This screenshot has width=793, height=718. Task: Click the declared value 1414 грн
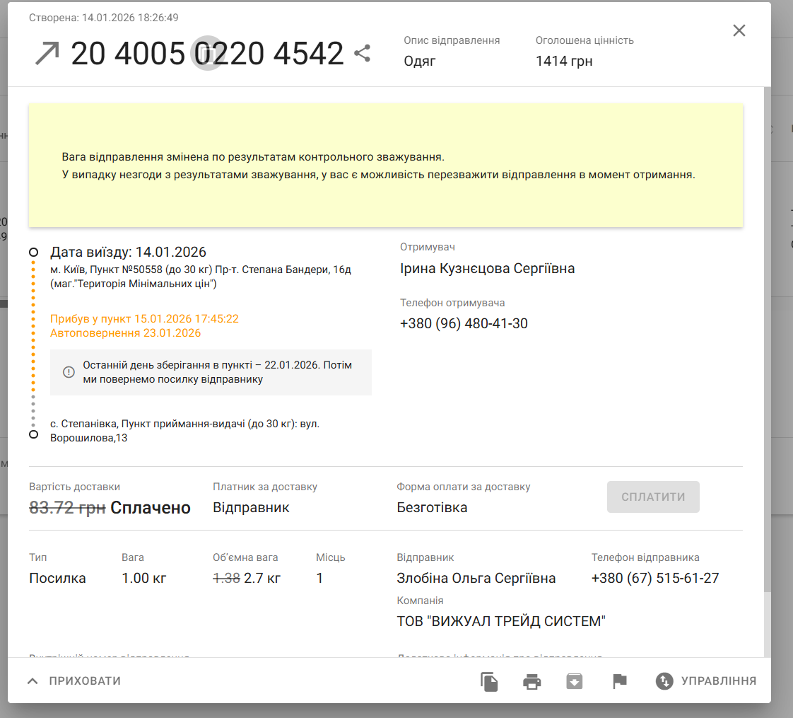click(x=564, y=62)
